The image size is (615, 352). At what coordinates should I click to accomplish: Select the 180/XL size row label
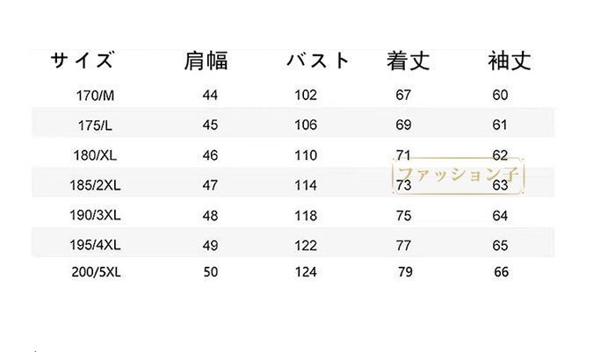[x=95, y=155]
